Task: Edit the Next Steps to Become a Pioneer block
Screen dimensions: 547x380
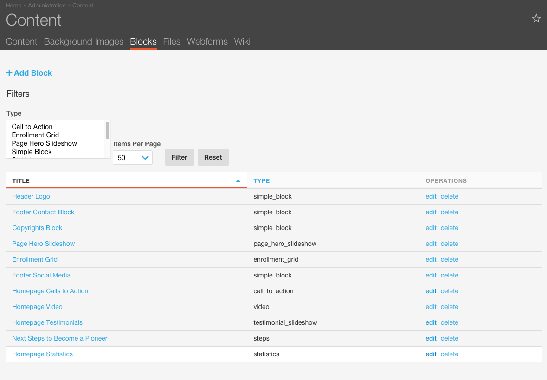Action: (x=431, y=339)
